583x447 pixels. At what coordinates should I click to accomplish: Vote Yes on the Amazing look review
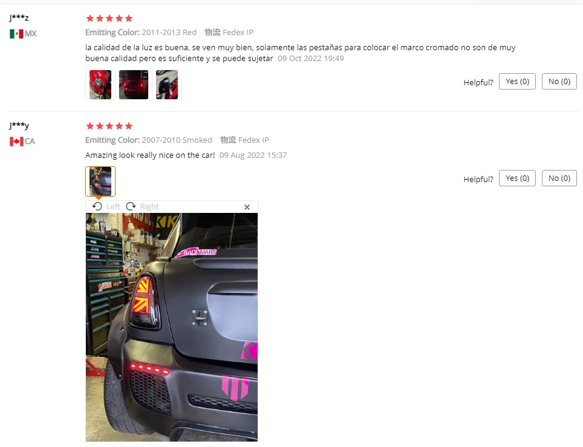coord(517,178)
